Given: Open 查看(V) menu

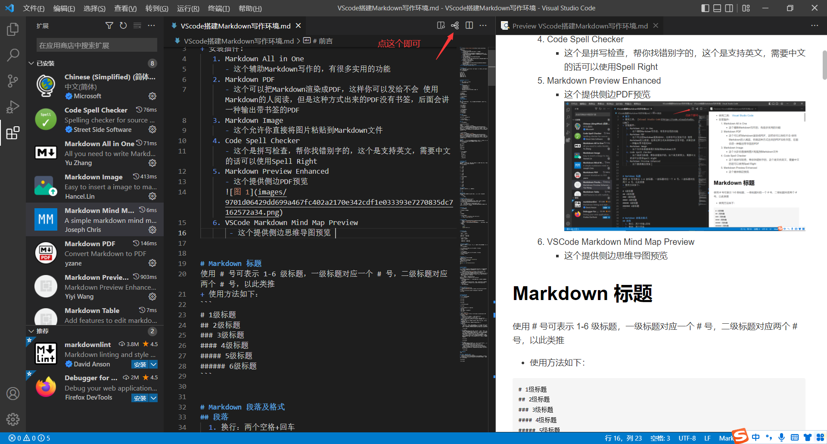Looking at the screenshot, I should click(x=125, y=8).
